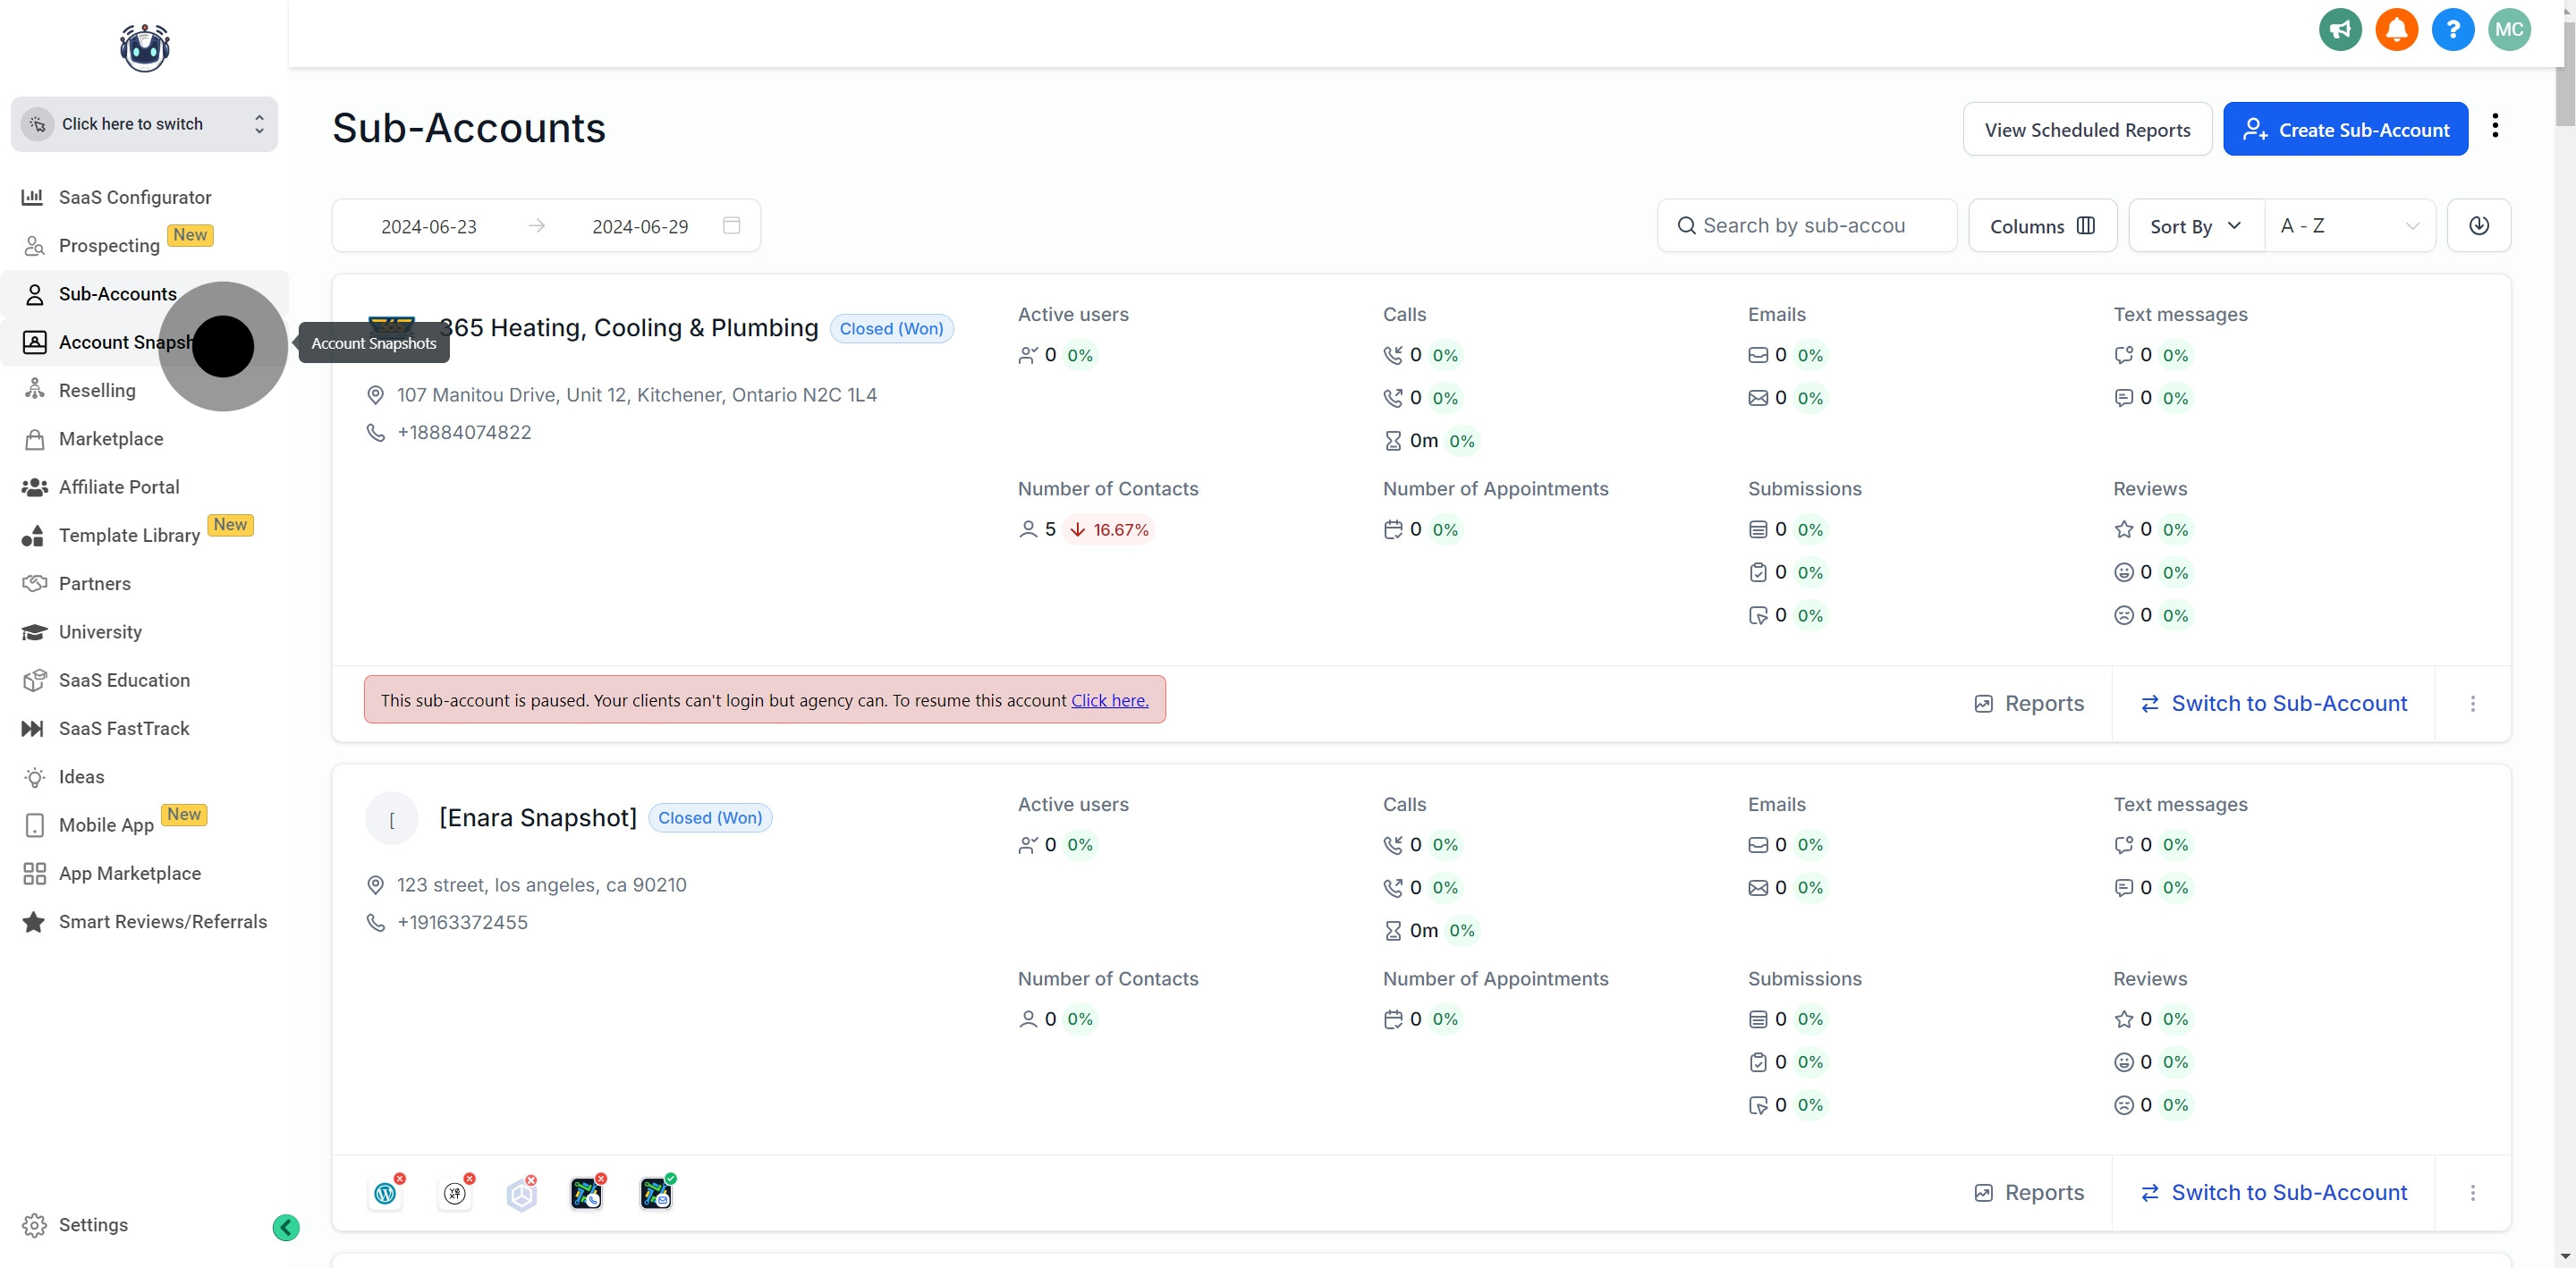This screenshot has width=2576, height=1268.
Task: Click the blue help question-mark icon
Action: [2452, 30]
